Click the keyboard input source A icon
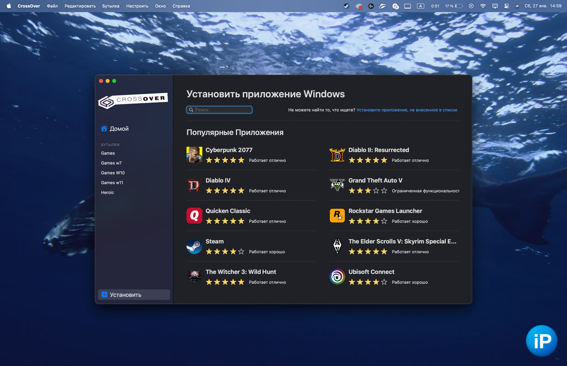Viewport: 567px width, 366px height. pyautogui.click(x=421, y=6)
